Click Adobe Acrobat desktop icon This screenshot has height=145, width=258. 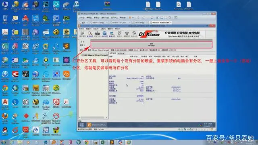[x=5, y=34]
